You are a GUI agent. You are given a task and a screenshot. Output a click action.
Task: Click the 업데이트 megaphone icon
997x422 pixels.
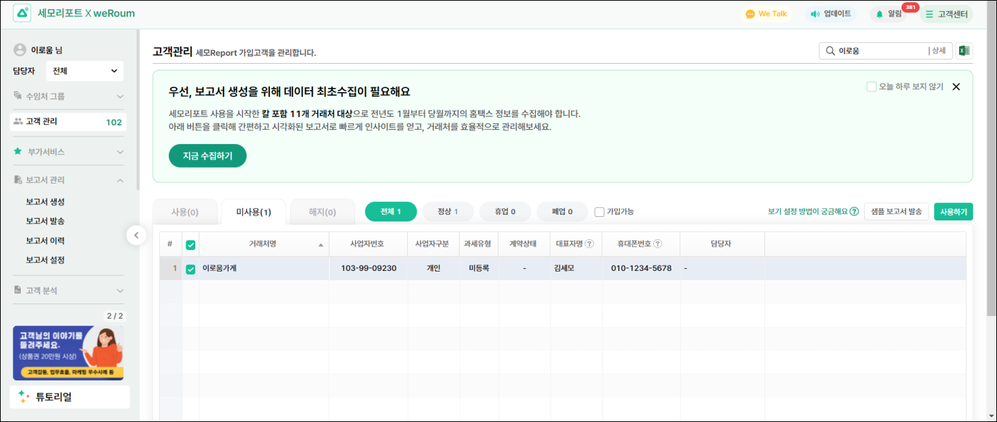(x=814, y=14)
